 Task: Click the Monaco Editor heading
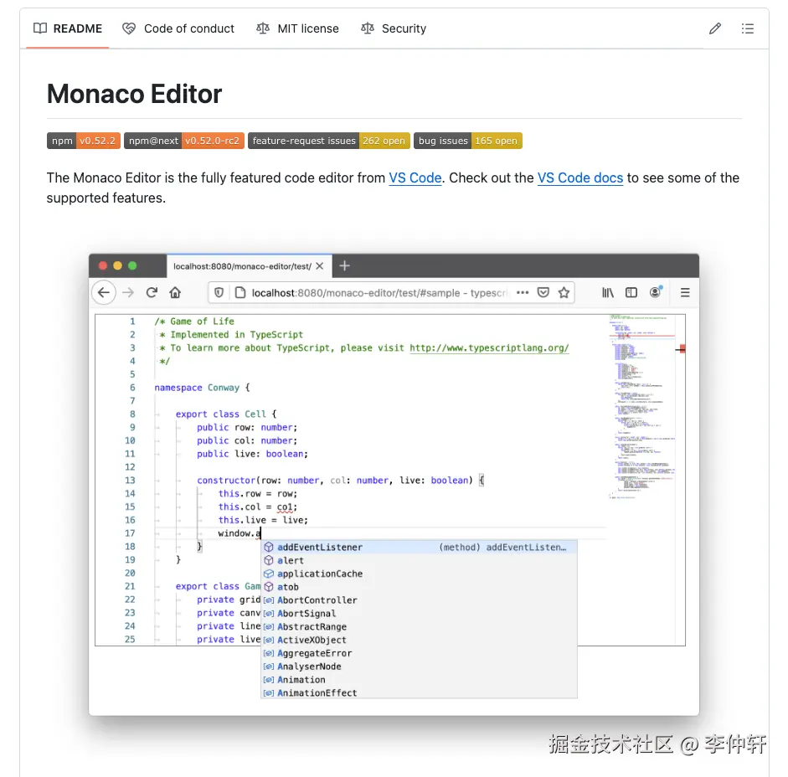click(x=134, y=94)
